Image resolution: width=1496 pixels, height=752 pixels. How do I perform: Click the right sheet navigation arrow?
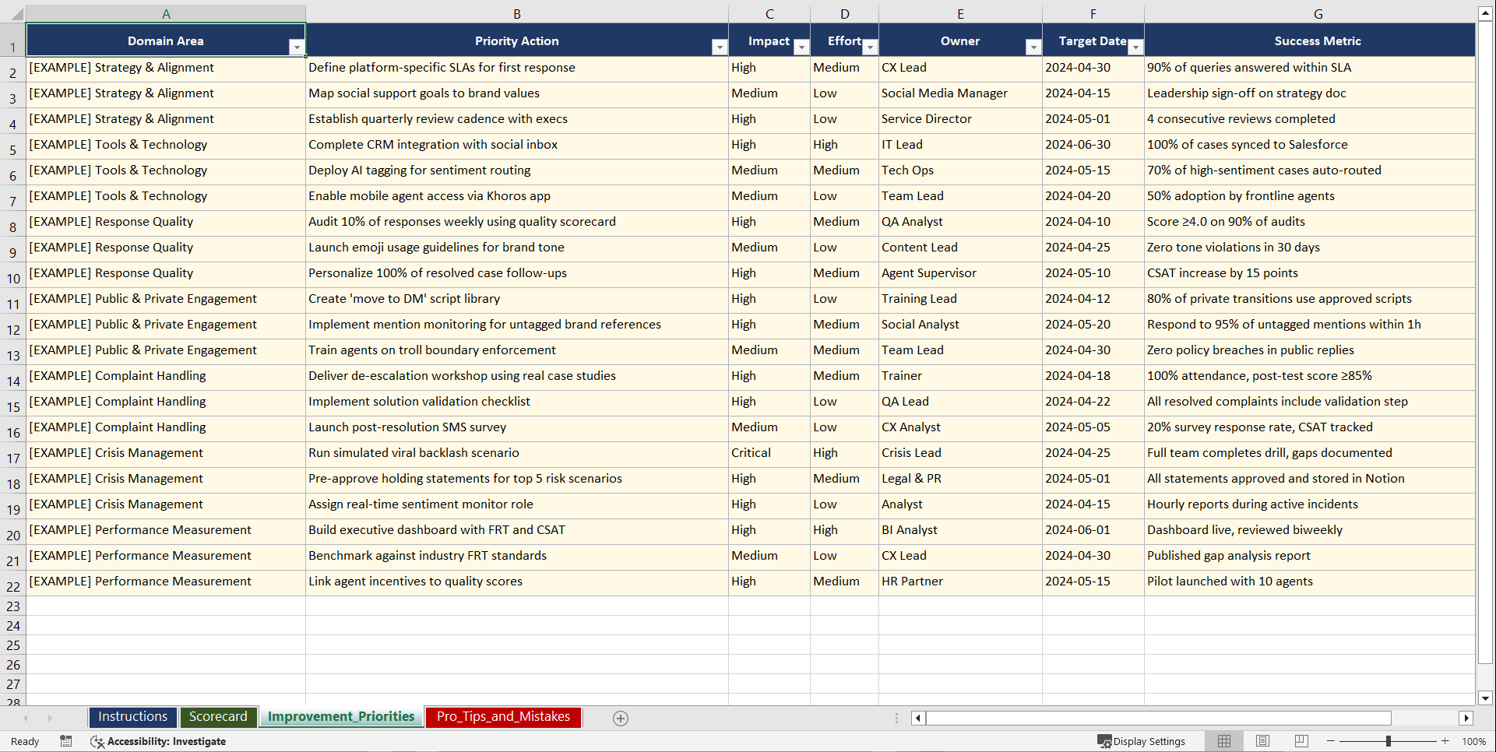pyautogui.click(x=50, y=719)
